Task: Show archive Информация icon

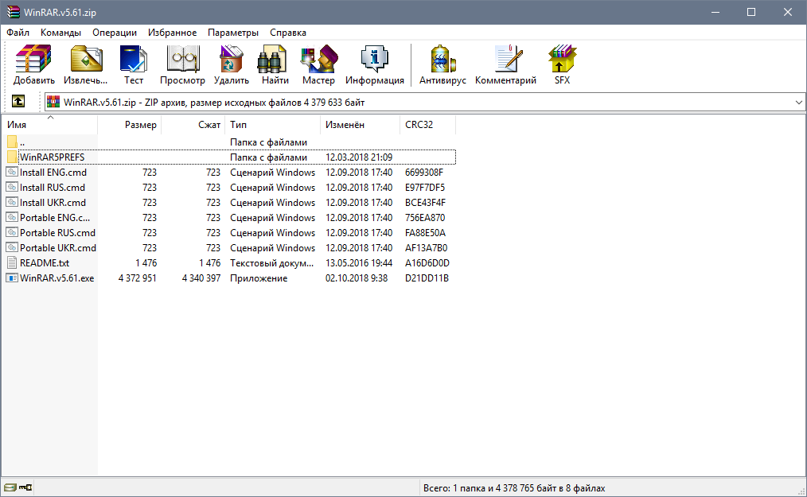Action: pyautogui.click(x=374, y=65)
